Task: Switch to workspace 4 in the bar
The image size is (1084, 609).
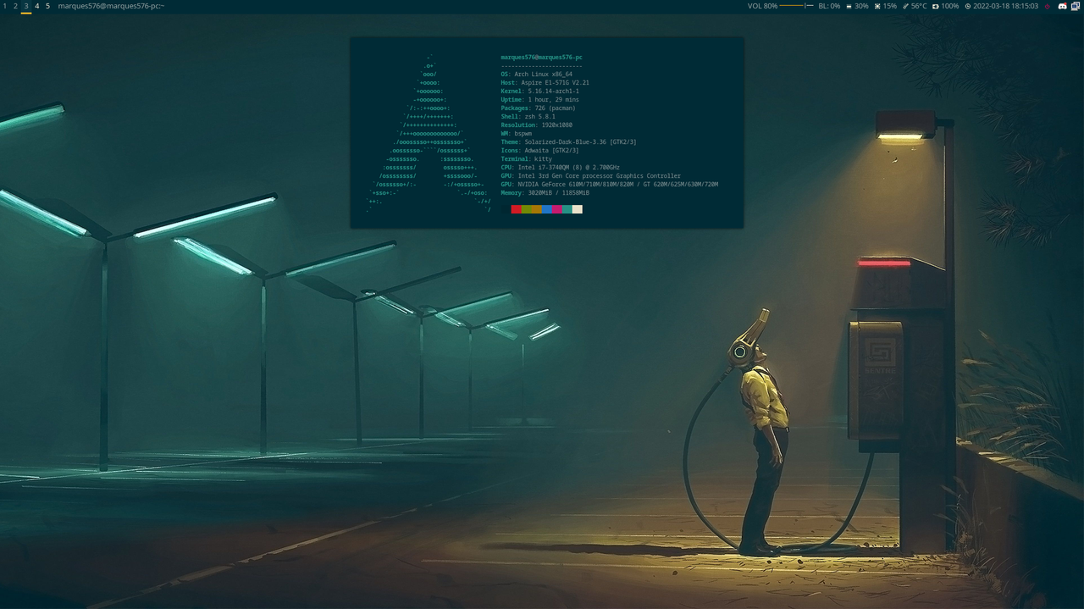Action: (x=36, y=6)
